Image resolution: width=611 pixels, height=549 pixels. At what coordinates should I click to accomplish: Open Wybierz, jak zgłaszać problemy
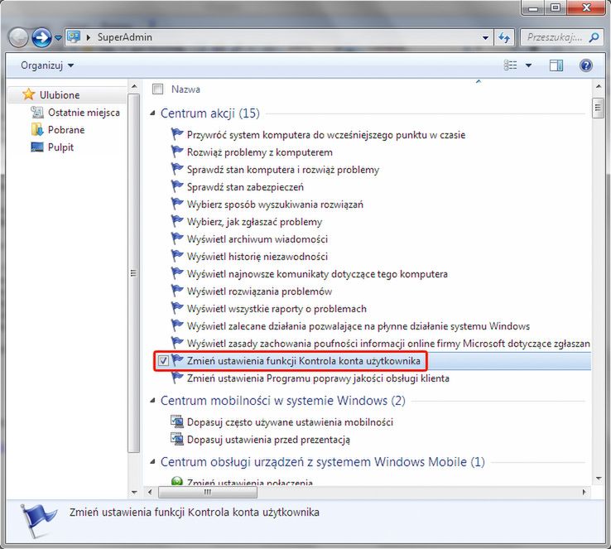tap(254, 222)
